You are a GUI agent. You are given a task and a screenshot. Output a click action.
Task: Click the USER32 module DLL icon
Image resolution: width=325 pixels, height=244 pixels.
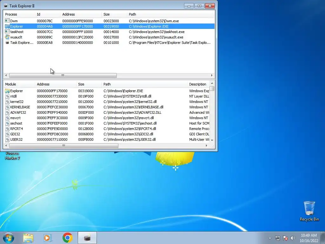tap(7, 139)
